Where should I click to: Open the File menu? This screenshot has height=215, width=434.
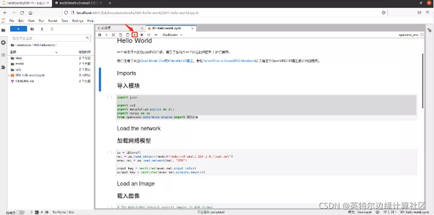(12, 21)
